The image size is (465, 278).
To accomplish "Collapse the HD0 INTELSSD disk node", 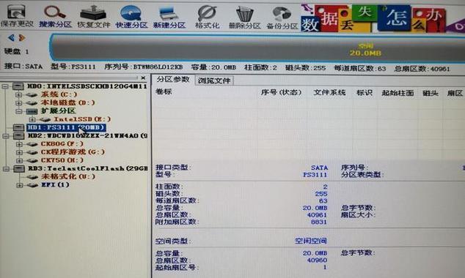I will [5, 86].
